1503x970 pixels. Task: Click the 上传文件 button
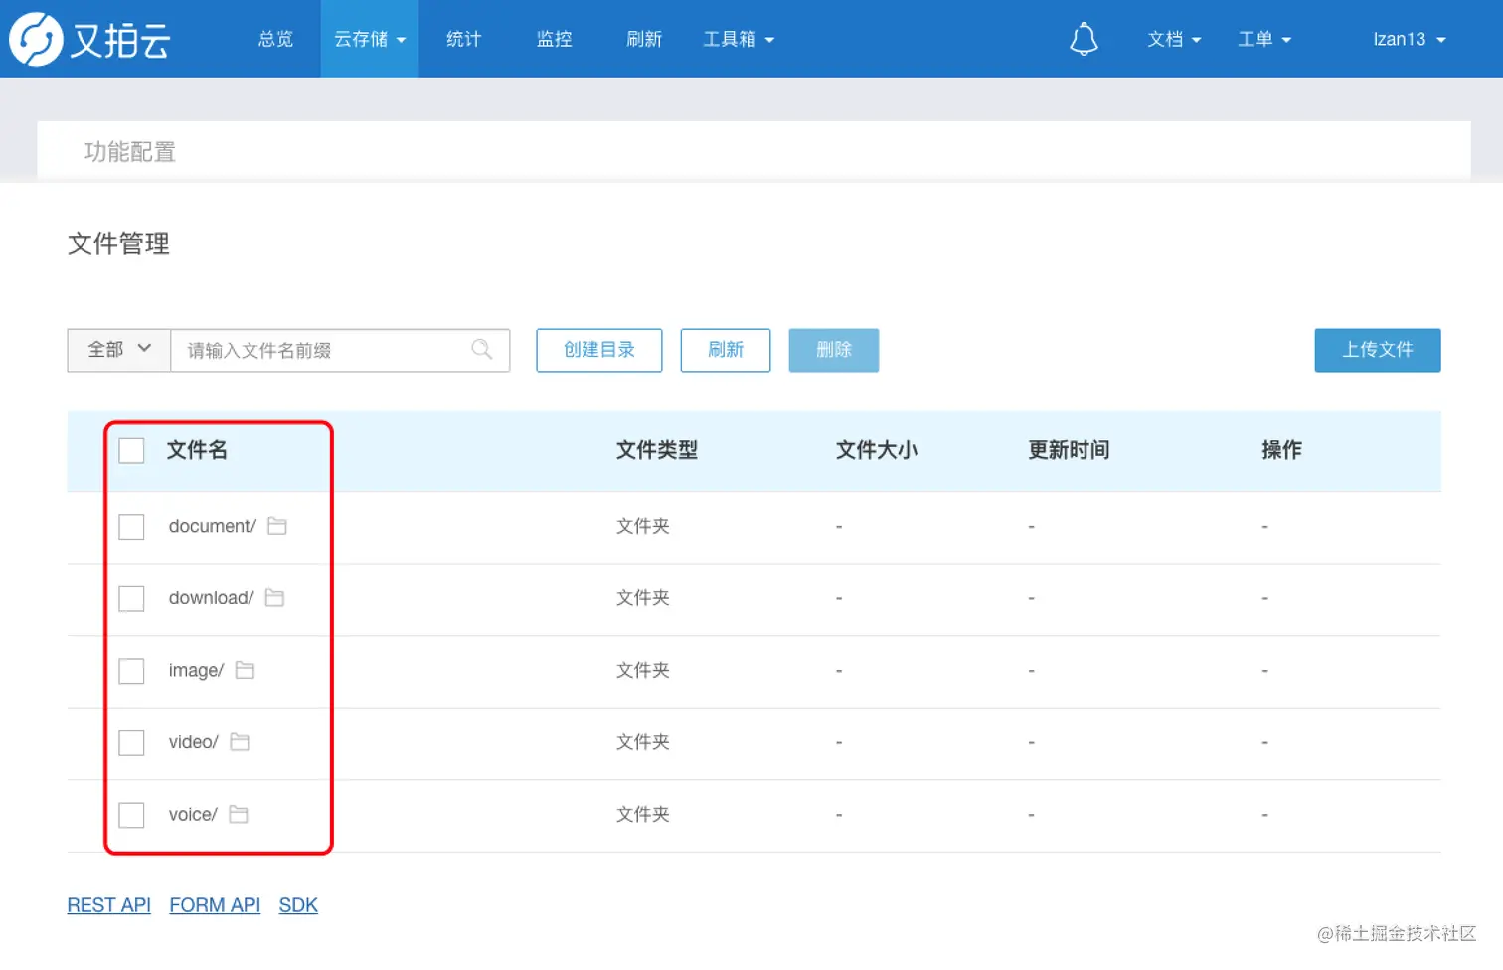(x=1378, y=350)
